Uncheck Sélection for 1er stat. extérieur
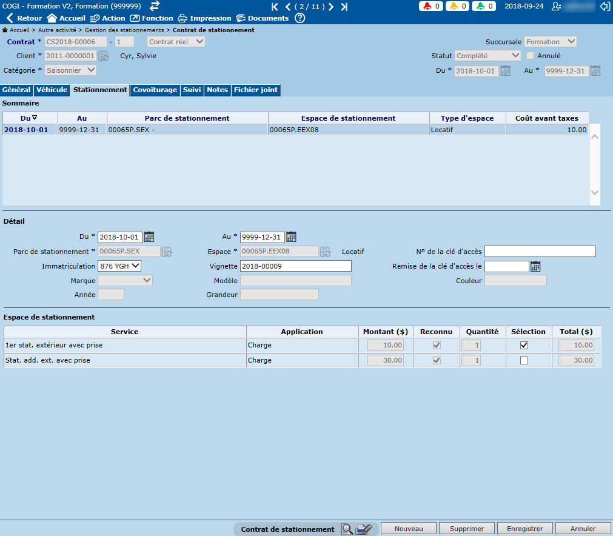613x536 pixels. tap(524, 345)
